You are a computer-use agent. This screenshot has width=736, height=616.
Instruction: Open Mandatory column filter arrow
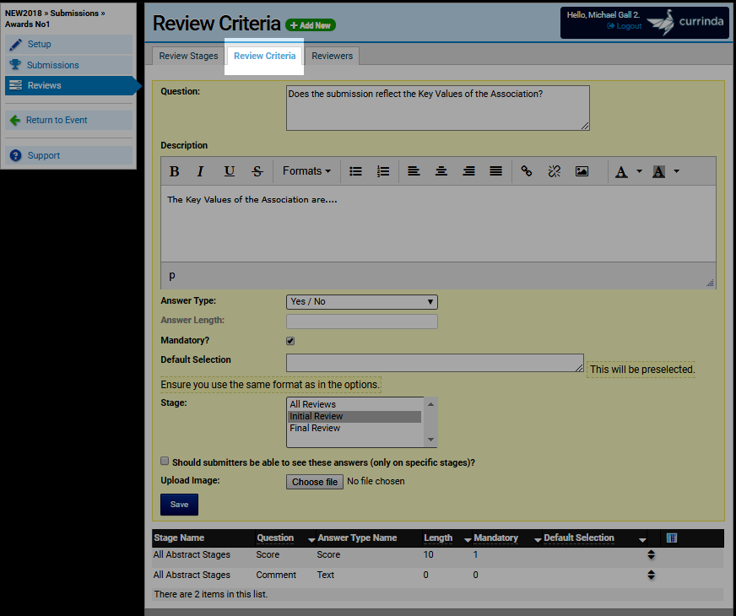[538, 540]
